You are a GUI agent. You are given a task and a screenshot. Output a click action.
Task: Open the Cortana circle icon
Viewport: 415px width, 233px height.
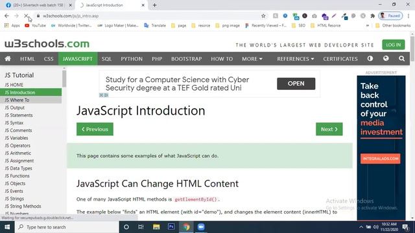(x=126, y=227)
